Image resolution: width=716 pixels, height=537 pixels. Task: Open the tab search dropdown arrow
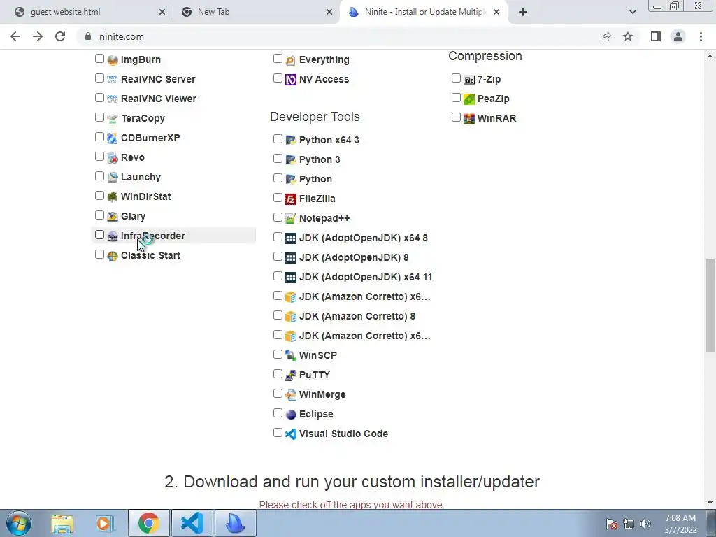(x=632, y=12)
